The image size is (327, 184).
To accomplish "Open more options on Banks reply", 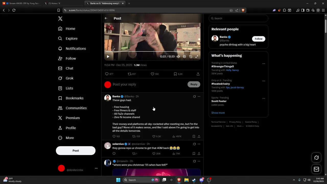I will coord(199,97).
